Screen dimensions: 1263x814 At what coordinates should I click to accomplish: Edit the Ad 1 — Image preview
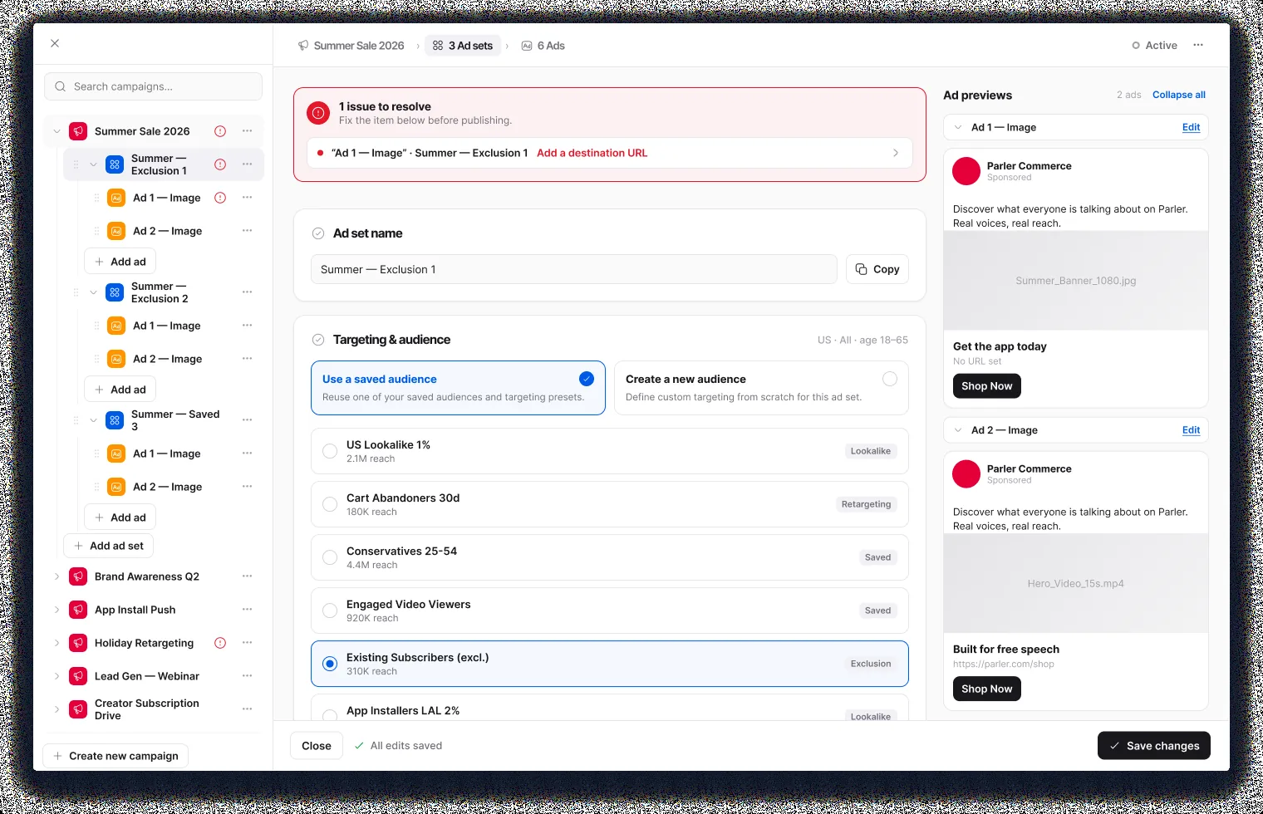pyautogui.click(x=1191, y=127)
